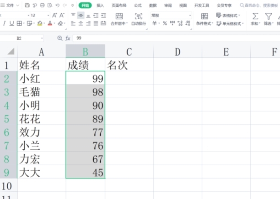Click the select-all corner triangle
280x199 pixels.
11,52
